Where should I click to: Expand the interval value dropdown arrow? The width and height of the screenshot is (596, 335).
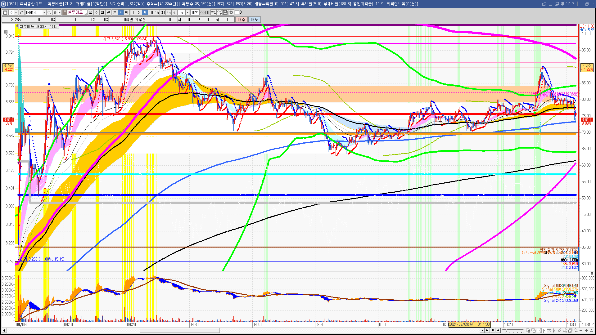[x=187, y=12]
